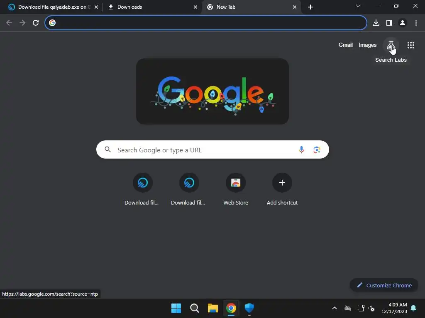Click the magnifier icon in search box
The width and height of the screenshot is (425, 318).
(107, 149)
